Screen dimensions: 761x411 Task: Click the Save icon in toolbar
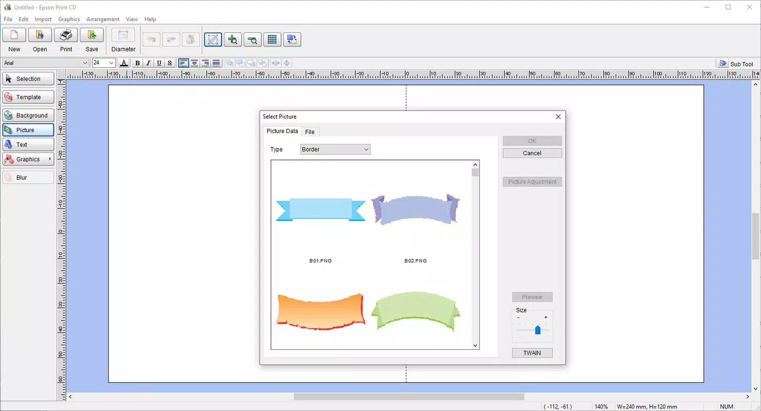pyautogui.click(x=92, y=35)
